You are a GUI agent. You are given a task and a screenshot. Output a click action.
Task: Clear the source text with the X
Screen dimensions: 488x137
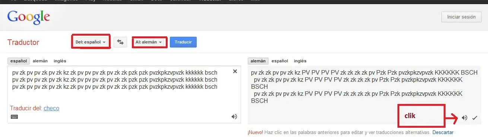coord(235,71)
